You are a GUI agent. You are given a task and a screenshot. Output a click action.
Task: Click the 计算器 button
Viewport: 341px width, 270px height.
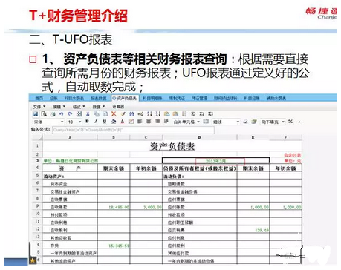118,107
